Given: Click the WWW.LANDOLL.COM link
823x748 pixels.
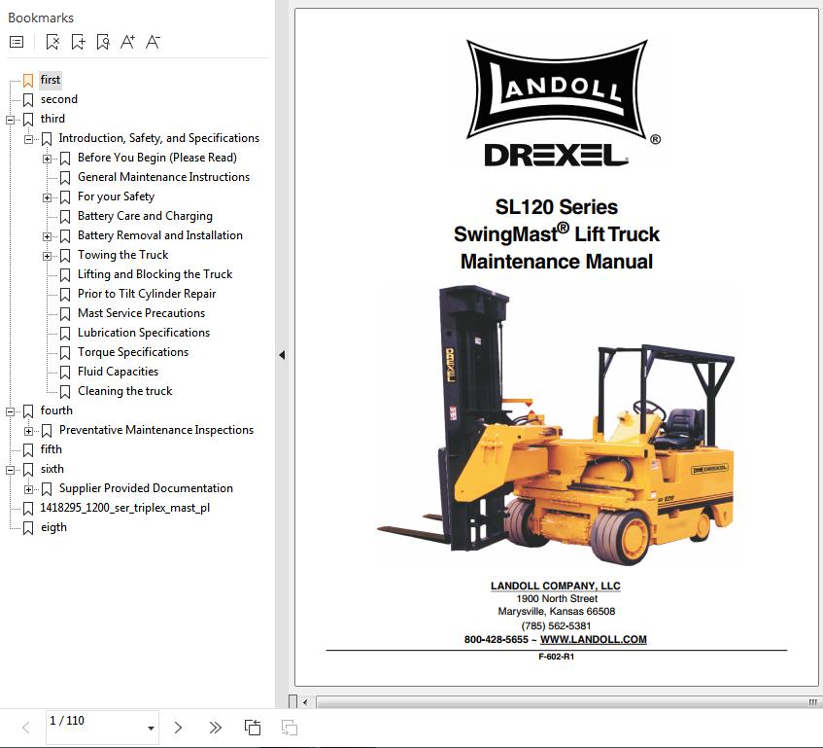Looking at the screenshot, I should [x=593, y=639].
